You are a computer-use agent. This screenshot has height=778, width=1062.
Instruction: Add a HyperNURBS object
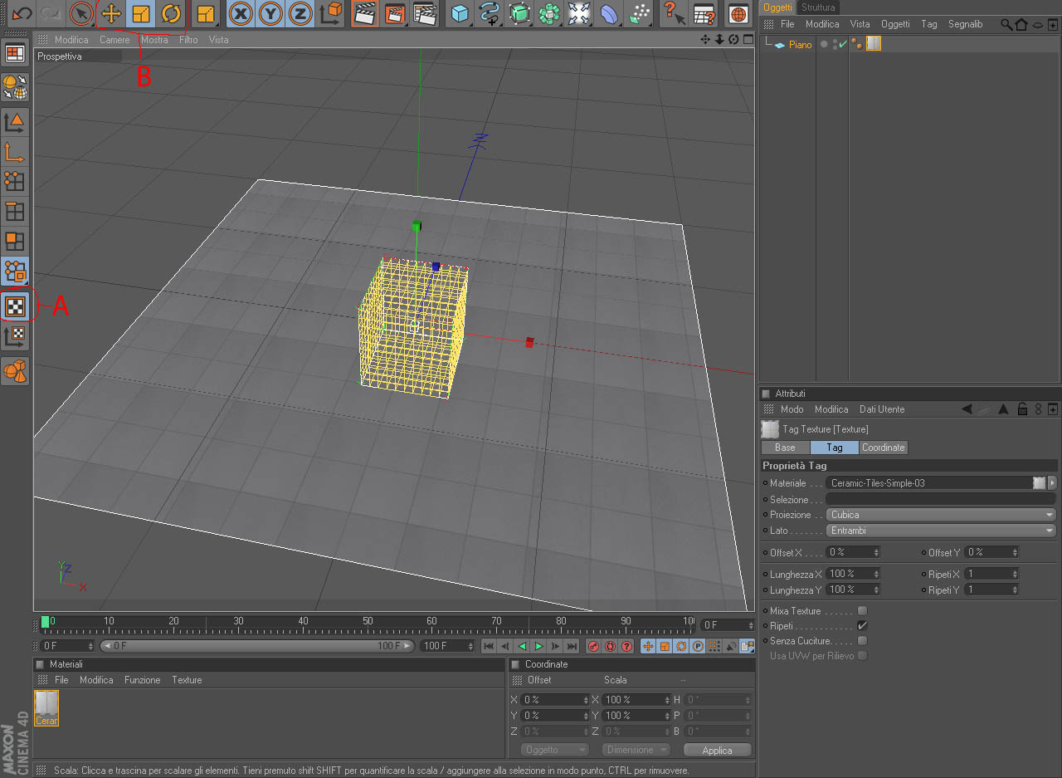(519, 13)
